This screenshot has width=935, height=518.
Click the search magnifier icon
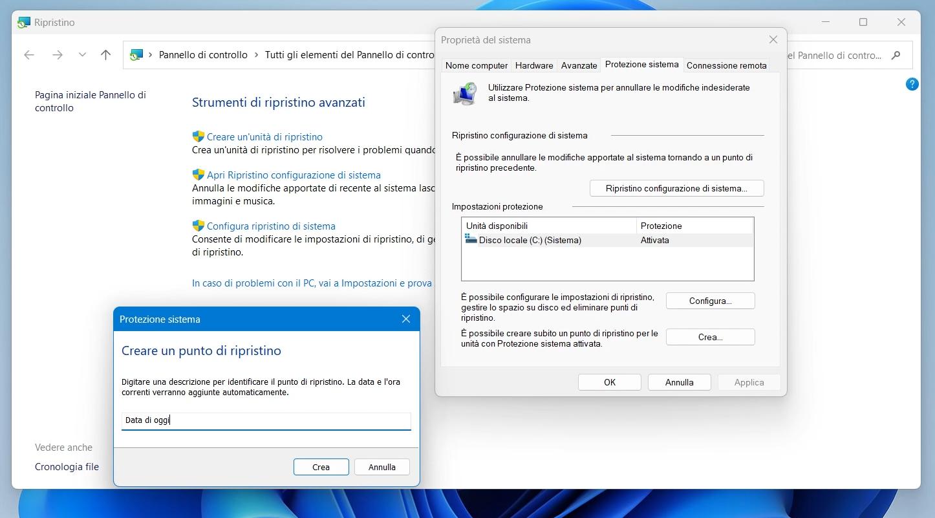pyautogui.click(x=896, y=55)
